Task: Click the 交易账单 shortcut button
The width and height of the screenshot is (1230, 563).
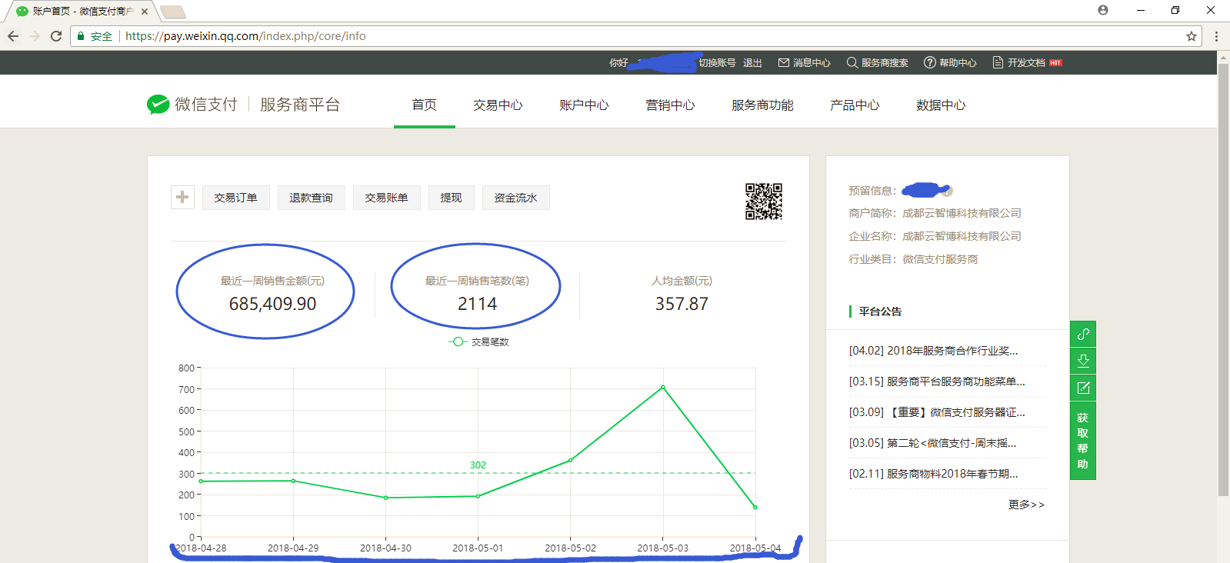Action: point(387,198)
